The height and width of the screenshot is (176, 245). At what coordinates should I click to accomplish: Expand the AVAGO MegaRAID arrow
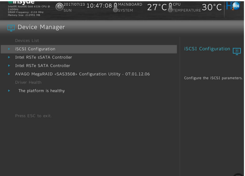[9, 74]
